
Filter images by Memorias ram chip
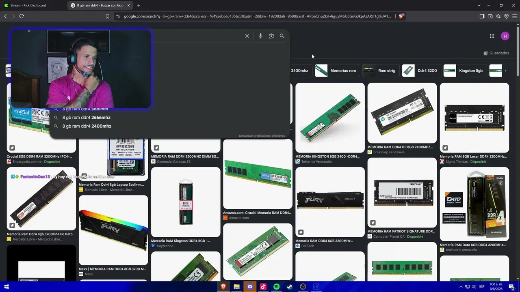click(x=336, y=71)
